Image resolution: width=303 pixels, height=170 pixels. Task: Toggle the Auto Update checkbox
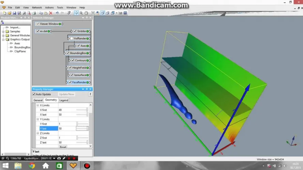(x=34, y=94)
